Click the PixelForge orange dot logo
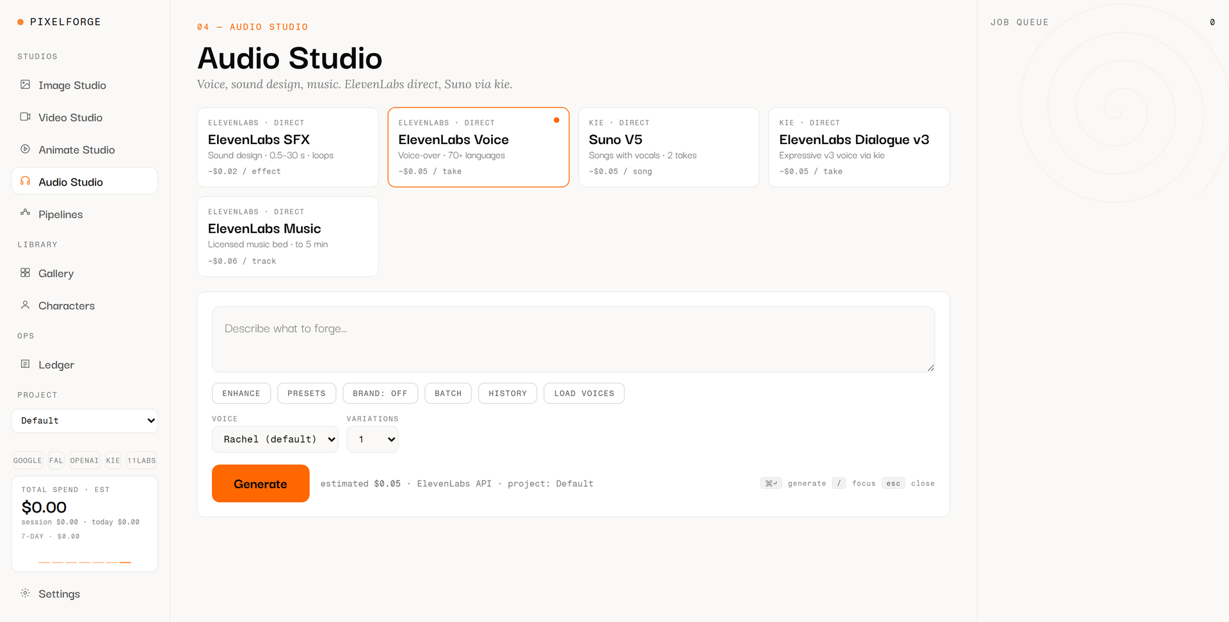This screenshot has width=1229, height=622. 20,22
